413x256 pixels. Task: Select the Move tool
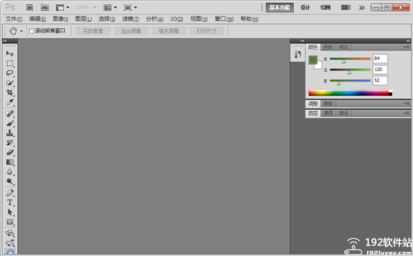[x=10, y=54]
